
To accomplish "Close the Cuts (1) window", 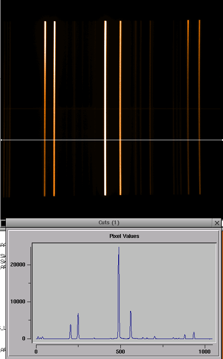I will 217,223.
